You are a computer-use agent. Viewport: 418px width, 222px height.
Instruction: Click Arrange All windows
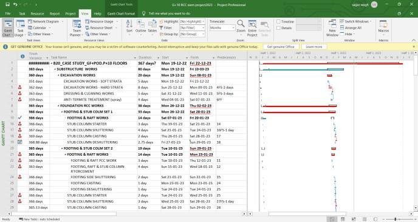[351, 28]
